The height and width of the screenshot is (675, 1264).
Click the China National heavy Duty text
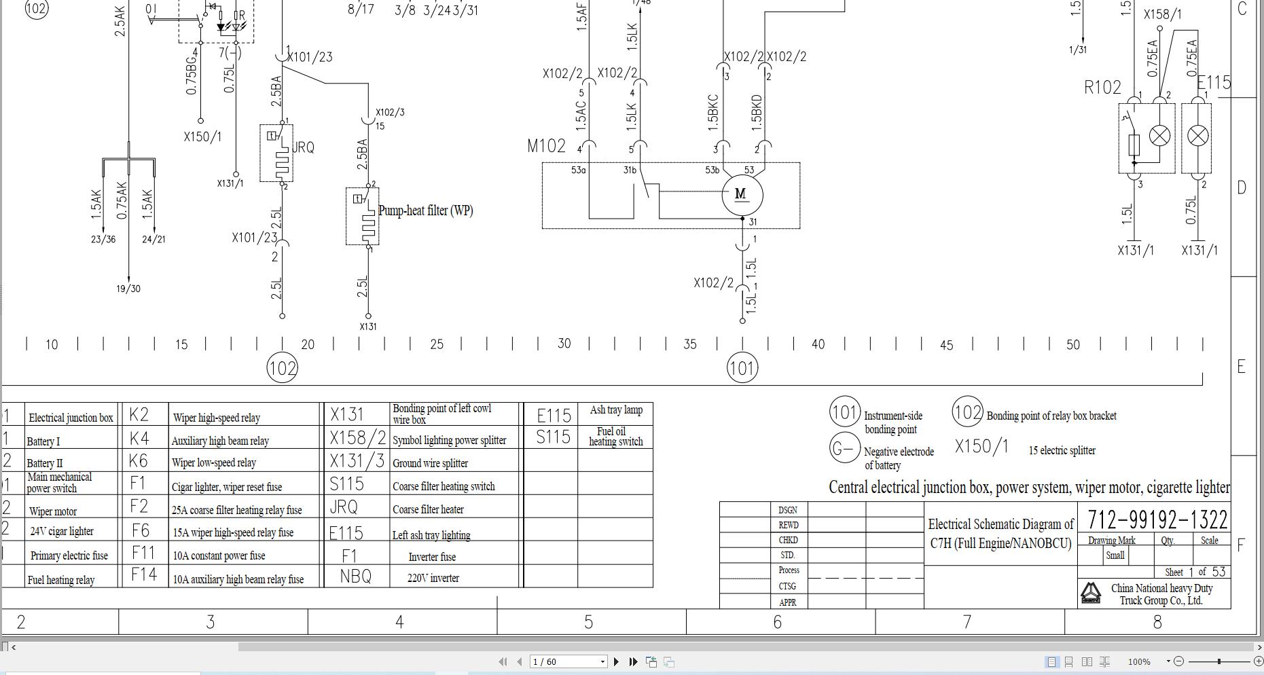(1161, 588)
